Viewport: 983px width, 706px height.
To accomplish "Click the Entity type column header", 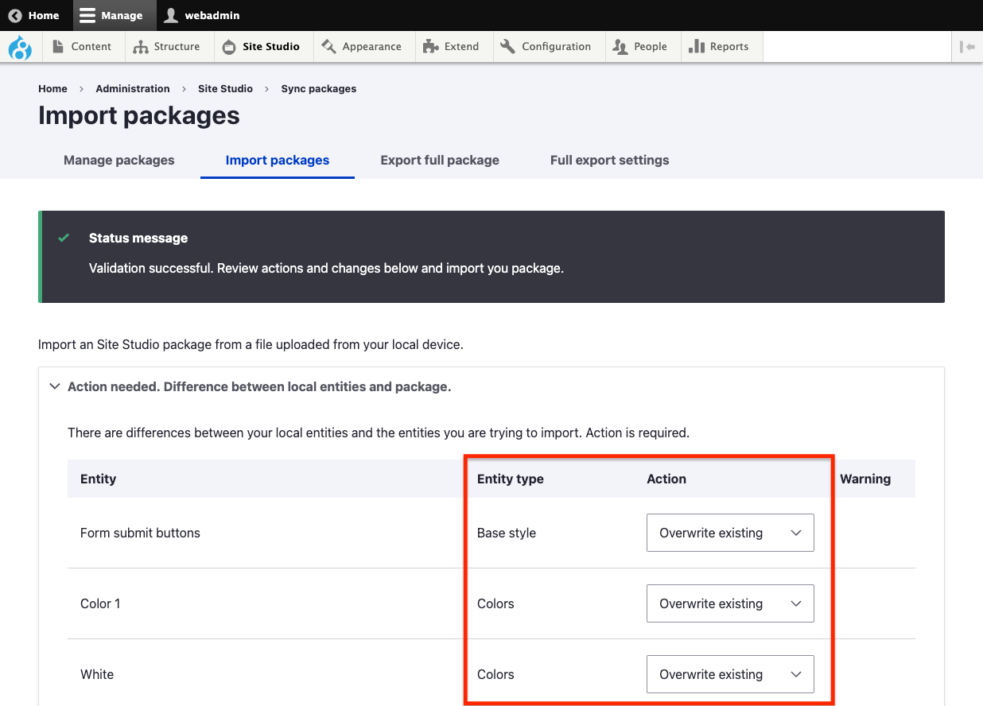I will [511, 479].
